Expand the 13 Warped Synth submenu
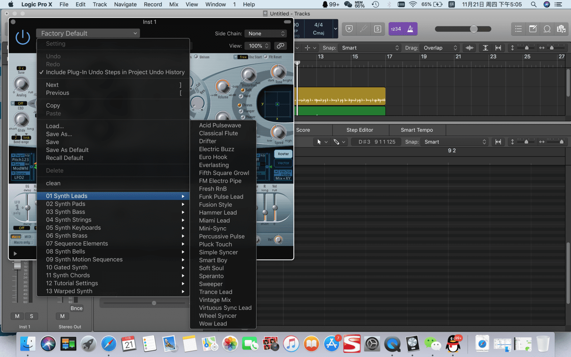 click(x=113, y=291)
